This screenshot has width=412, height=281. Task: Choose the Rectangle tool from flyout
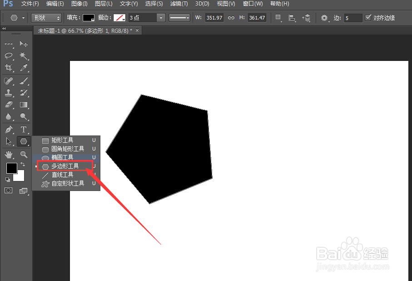66,140
